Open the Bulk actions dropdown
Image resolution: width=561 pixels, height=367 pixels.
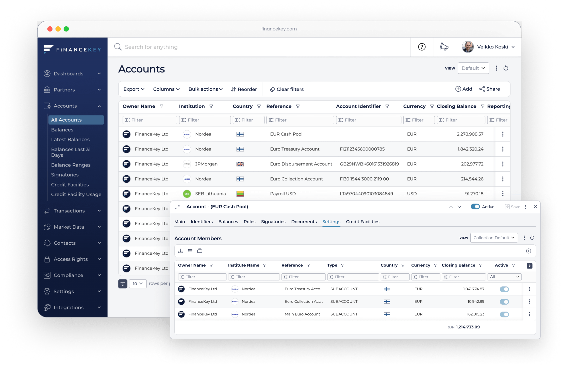point(205,89)
